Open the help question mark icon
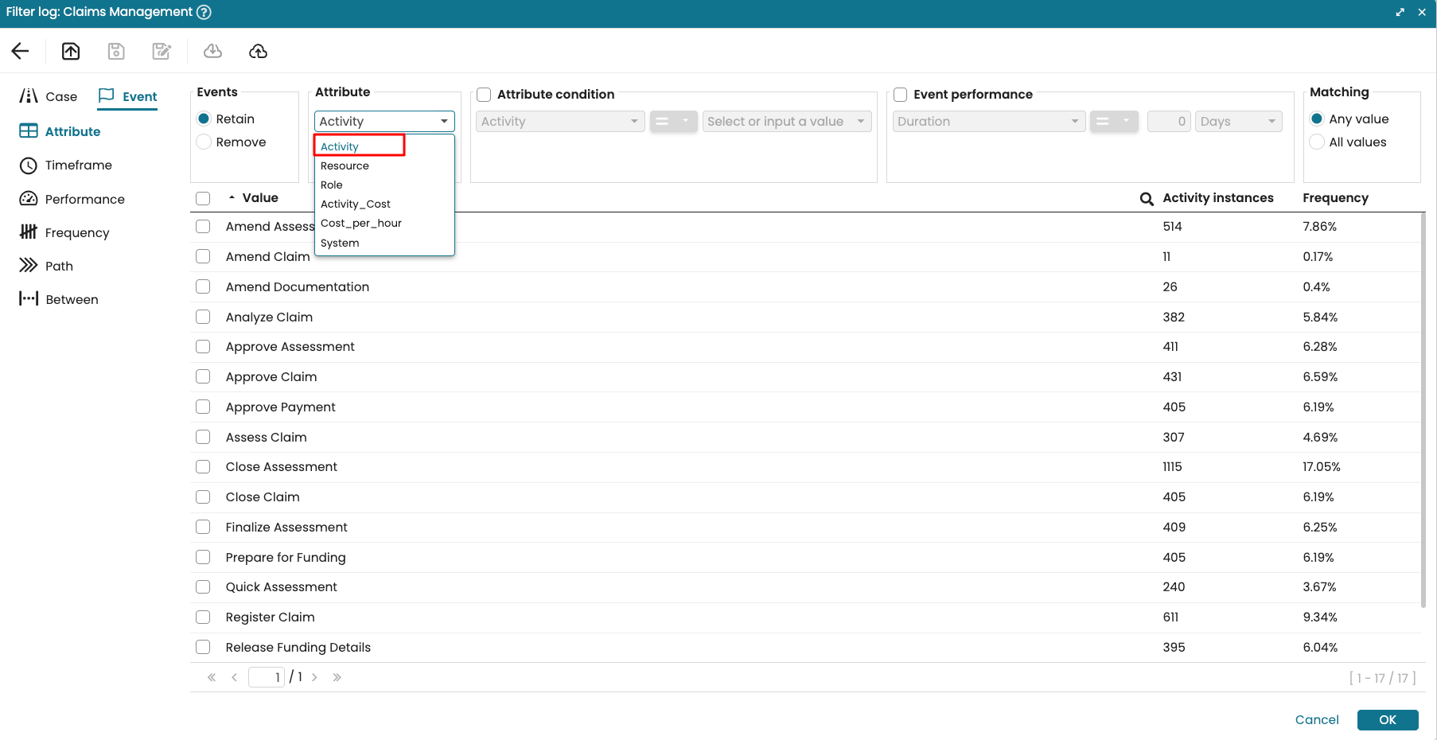Image resolution: width=1437 pixels, height=740 pixels. (204, 12)
